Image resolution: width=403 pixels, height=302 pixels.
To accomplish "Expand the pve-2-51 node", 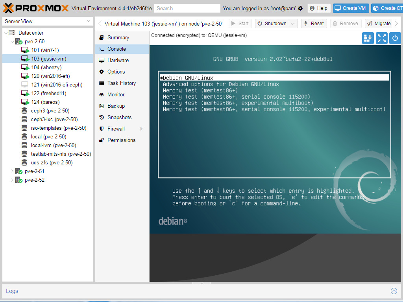I will (12, 171).
